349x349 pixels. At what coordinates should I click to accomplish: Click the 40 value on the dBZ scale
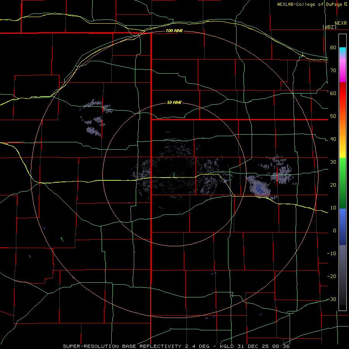click(333, 139)
